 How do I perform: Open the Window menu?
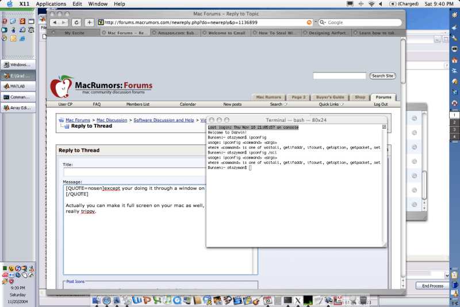[98, 4]
